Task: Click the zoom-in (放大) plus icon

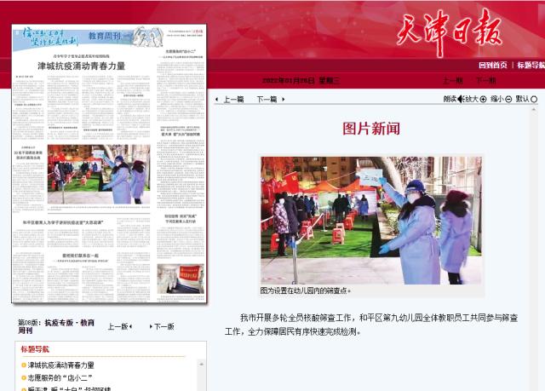Action: tap(484, 99)
